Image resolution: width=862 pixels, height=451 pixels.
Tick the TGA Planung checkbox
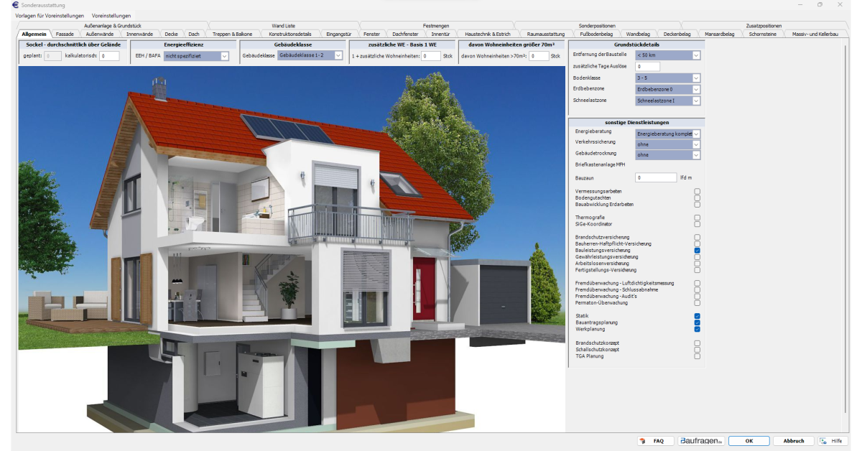(697, 355)
